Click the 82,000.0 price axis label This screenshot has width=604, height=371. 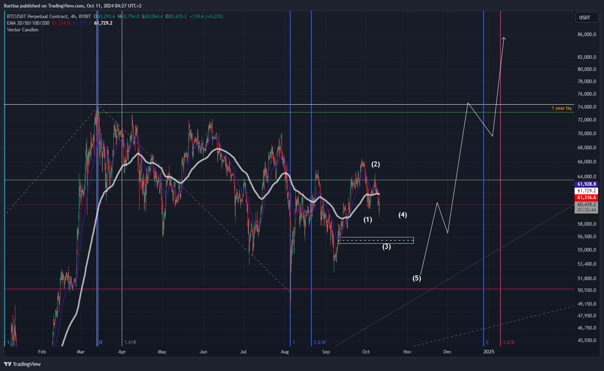click(x=587, y=57)
